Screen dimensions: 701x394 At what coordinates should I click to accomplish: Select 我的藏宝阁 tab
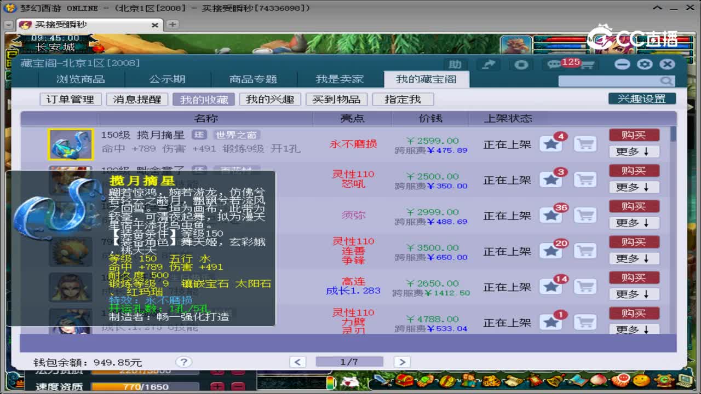click(x=426, y=79)
